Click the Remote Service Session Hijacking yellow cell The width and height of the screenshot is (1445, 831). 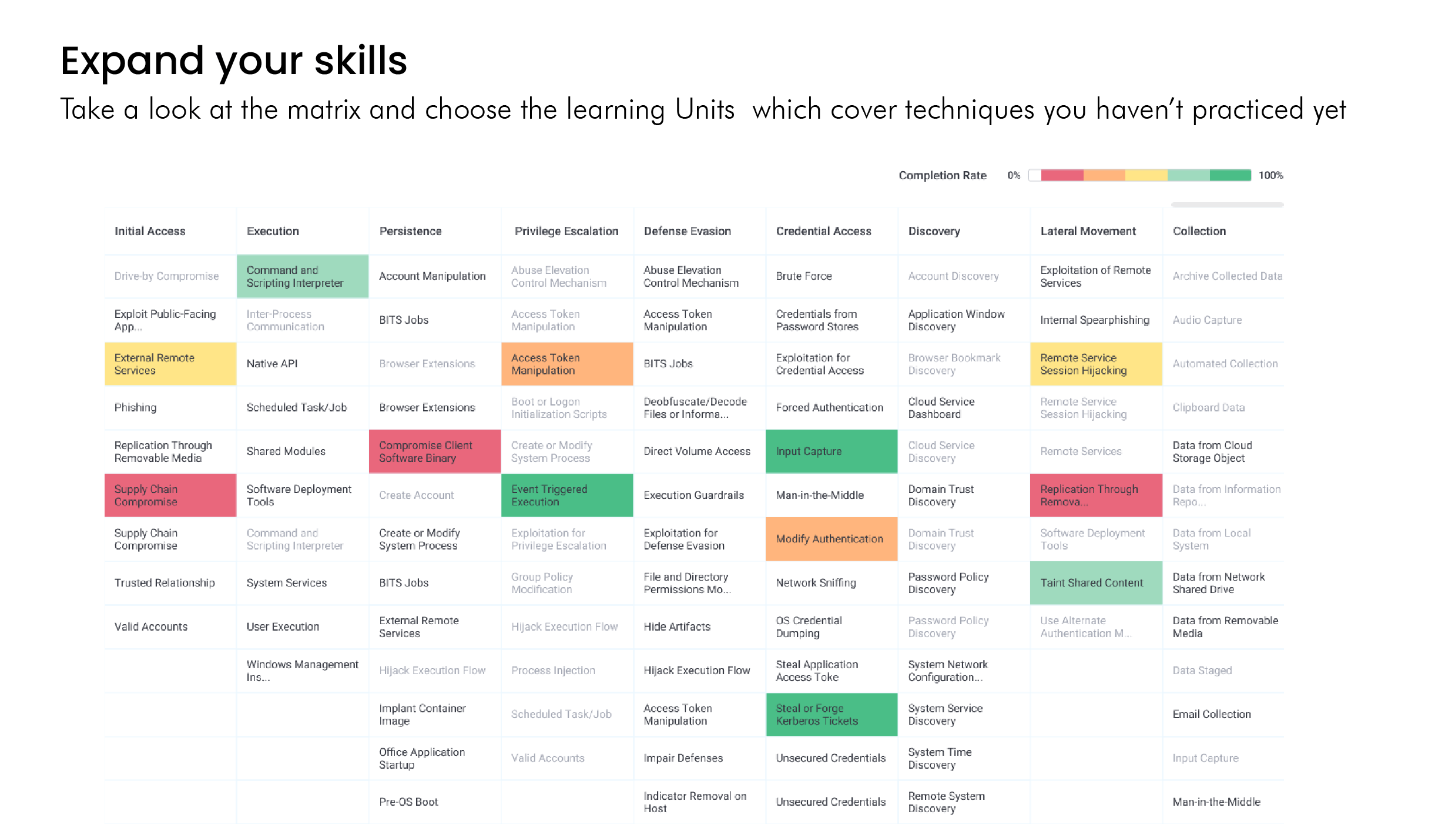click(x=1096, y=364)
